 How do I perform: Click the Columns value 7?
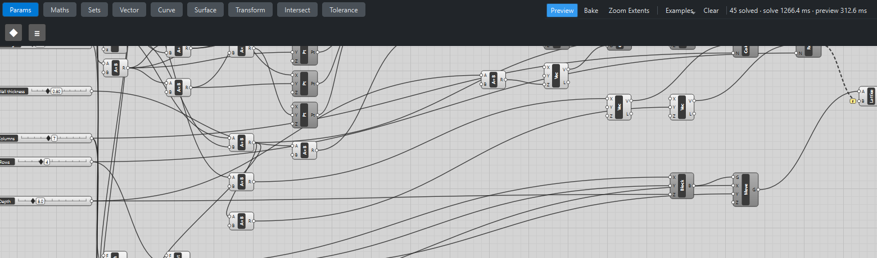tap(55, 138)
